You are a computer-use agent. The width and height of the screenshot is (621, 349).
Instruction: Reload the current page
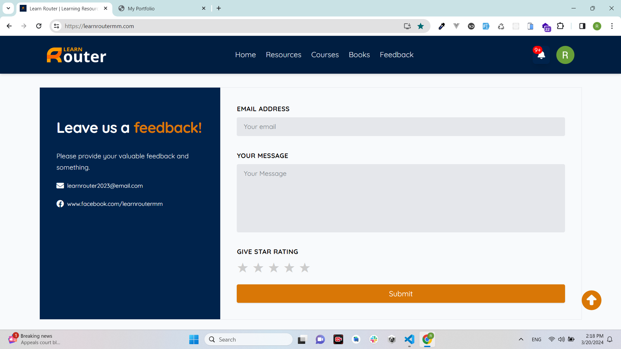(x=39, y=26)
